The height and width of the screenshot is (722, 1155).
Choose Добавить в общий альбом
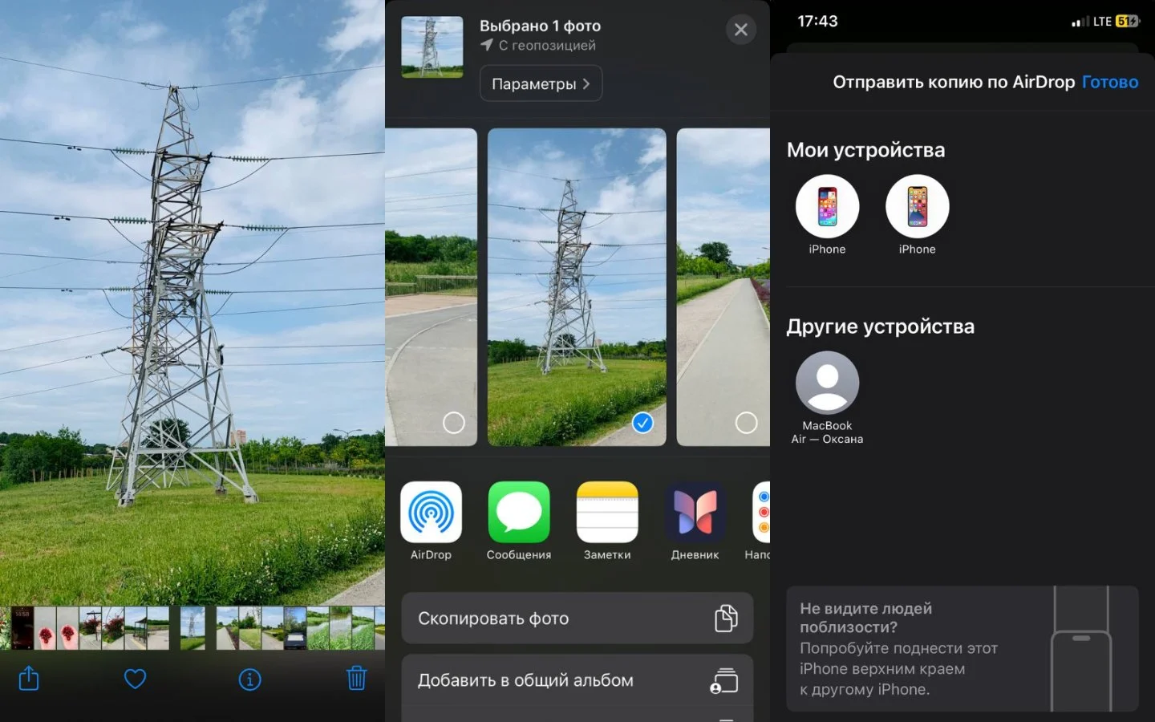click(x=577, y=680)
